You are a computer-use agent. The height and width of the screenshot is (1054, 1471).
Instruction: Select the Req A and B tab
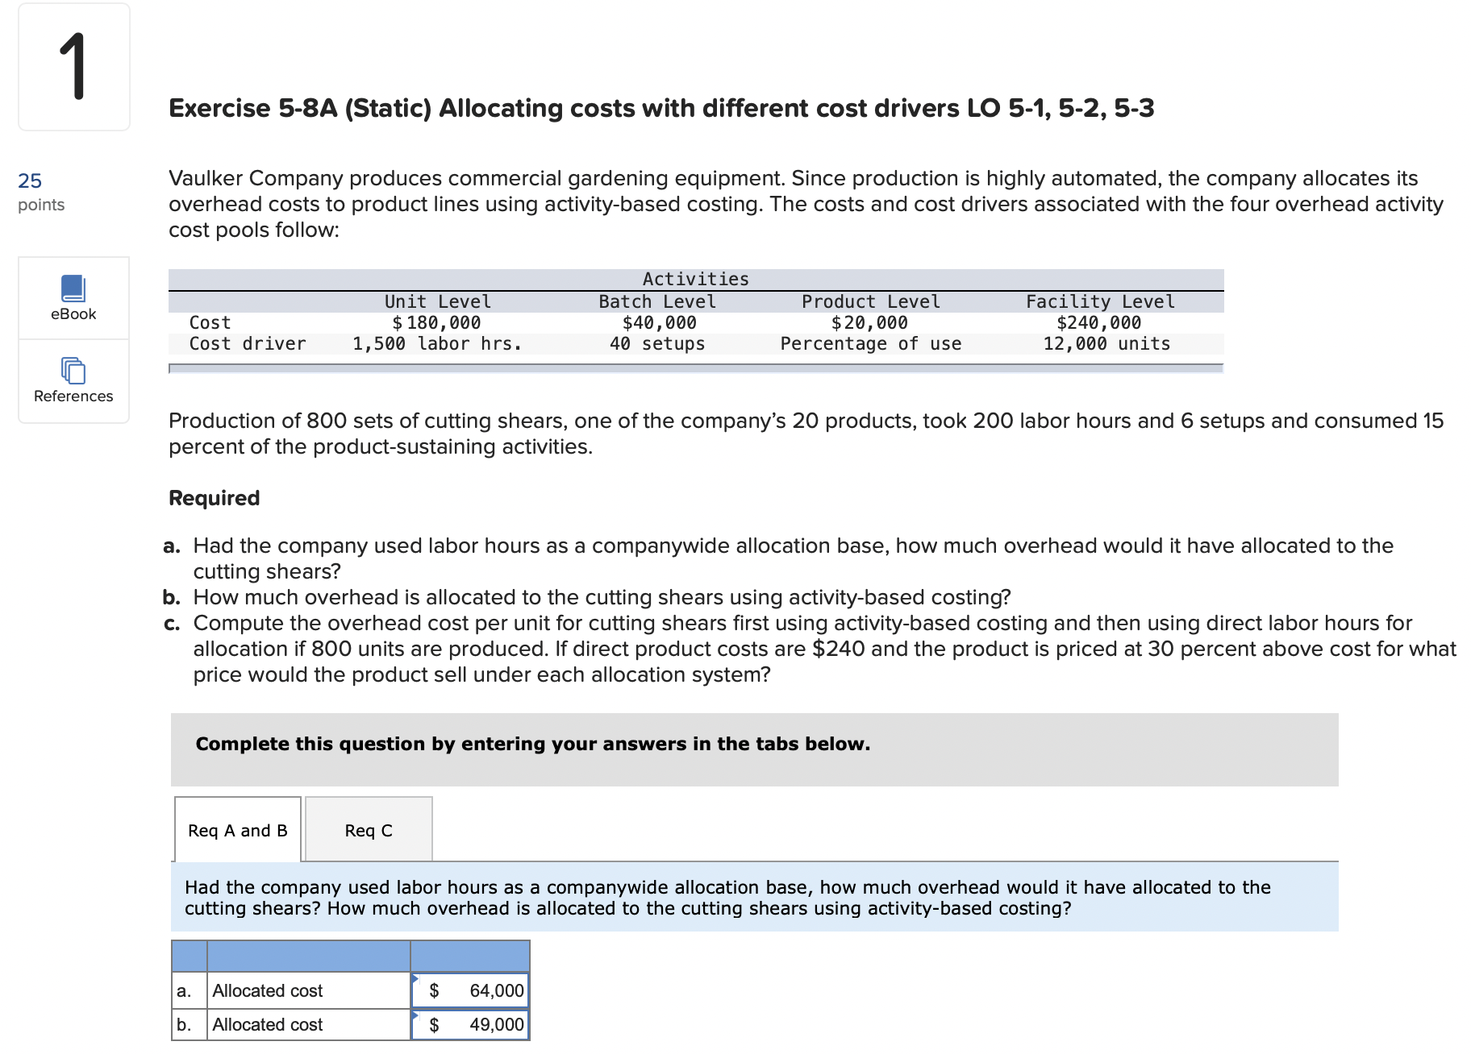point(236,830)
